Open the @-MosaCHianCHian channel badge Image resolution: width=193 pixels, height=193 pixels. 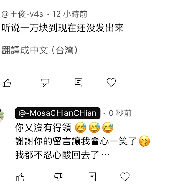click(58, 113)
